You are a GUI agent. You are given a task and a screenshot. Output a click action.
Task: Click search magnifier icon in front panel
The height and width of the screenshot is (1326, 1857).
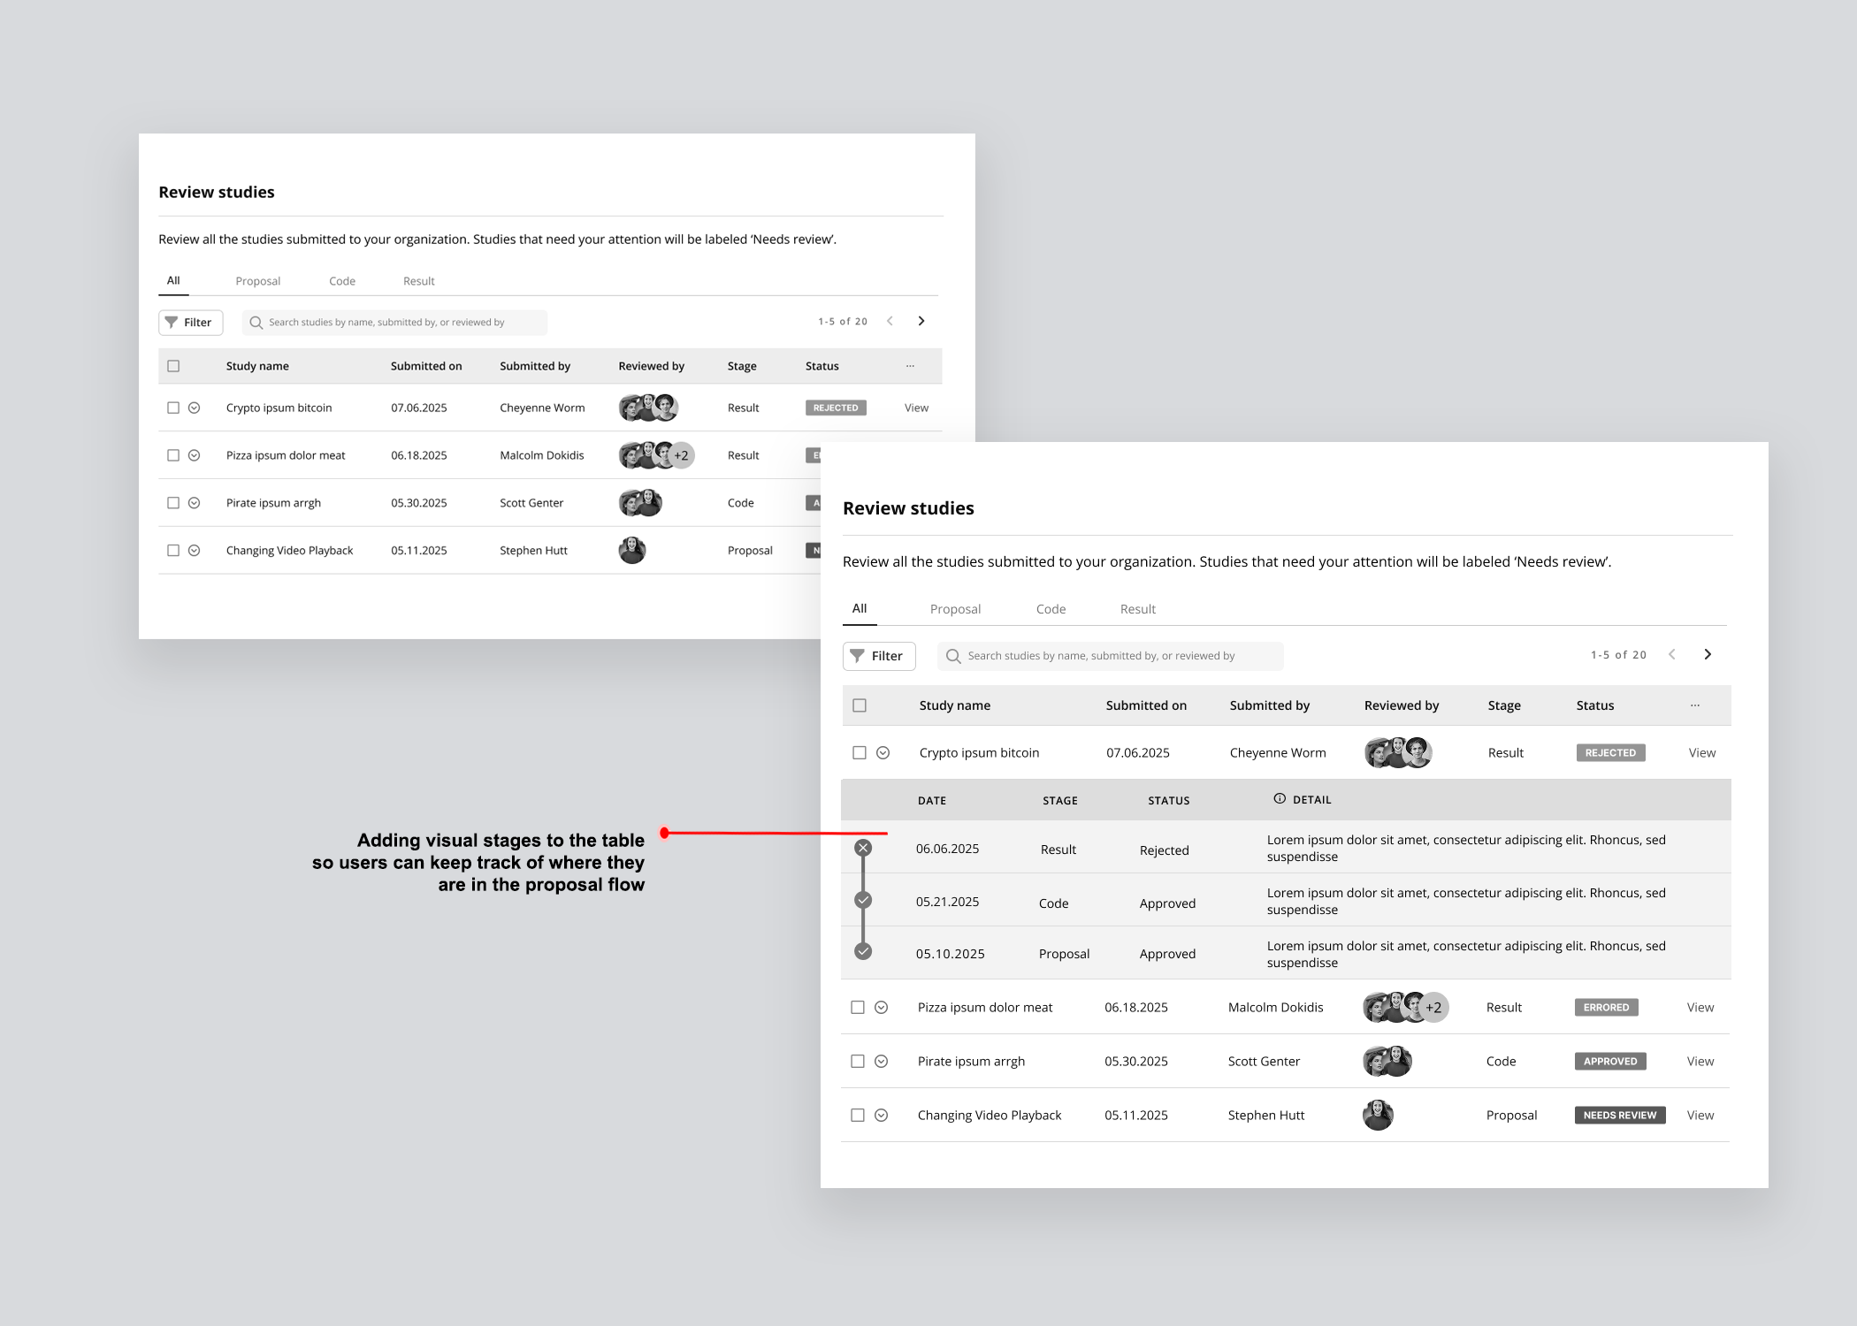952,656
